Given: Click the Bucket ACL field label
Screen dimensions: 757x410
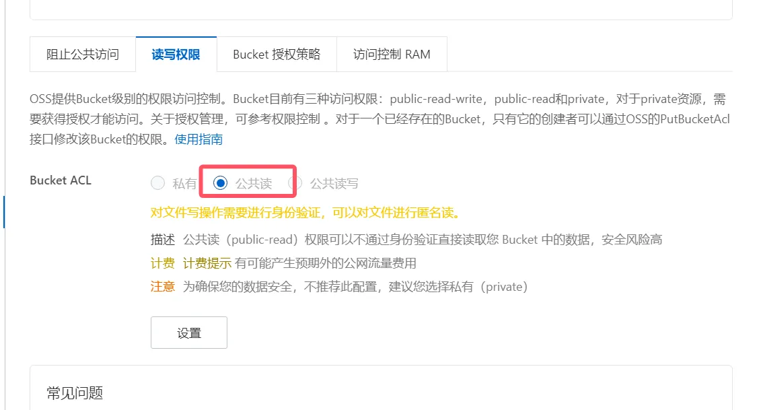Looking at the screenshot, I should 61,180.
